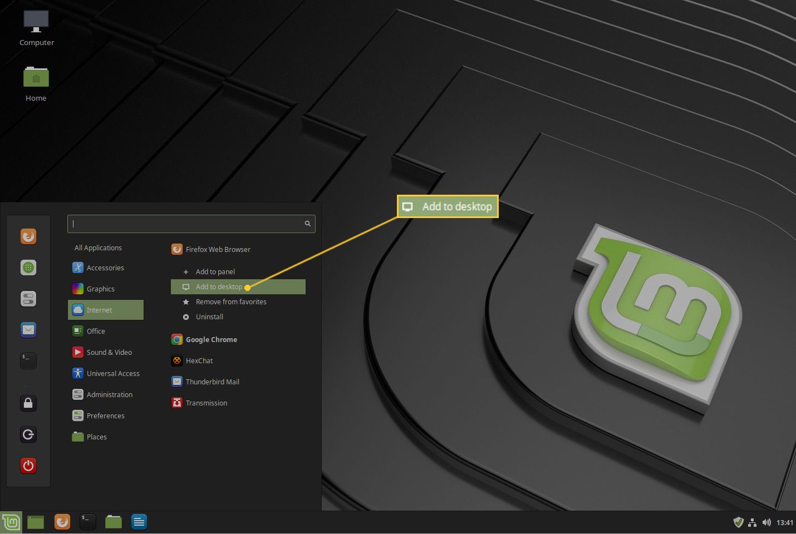Launch HexChat from the list
The width and height of the screenshot is (796, 534).
coord(238,360)
